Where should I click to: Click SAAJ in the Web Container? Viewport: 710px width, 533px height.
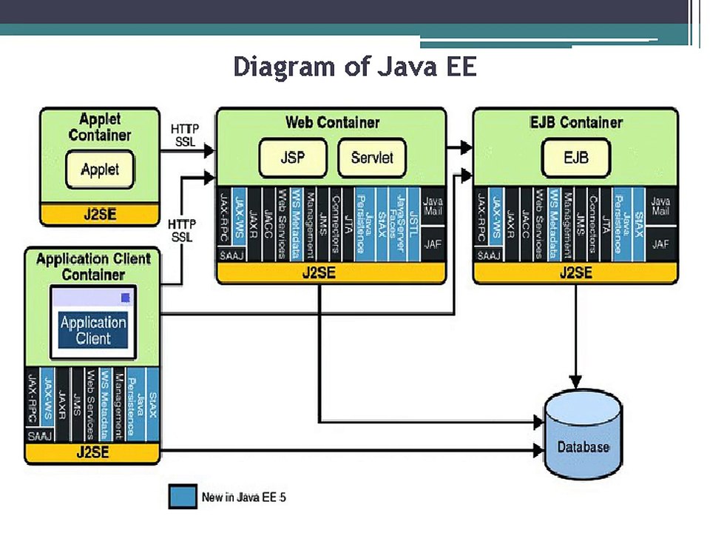[x=231, y=255]
